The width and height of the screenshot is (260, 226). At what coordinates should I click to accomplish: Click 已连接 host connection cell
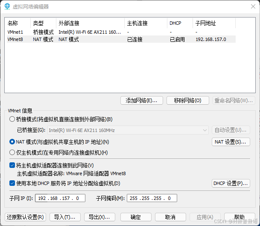pyautogui.click(x=135, y=39)
